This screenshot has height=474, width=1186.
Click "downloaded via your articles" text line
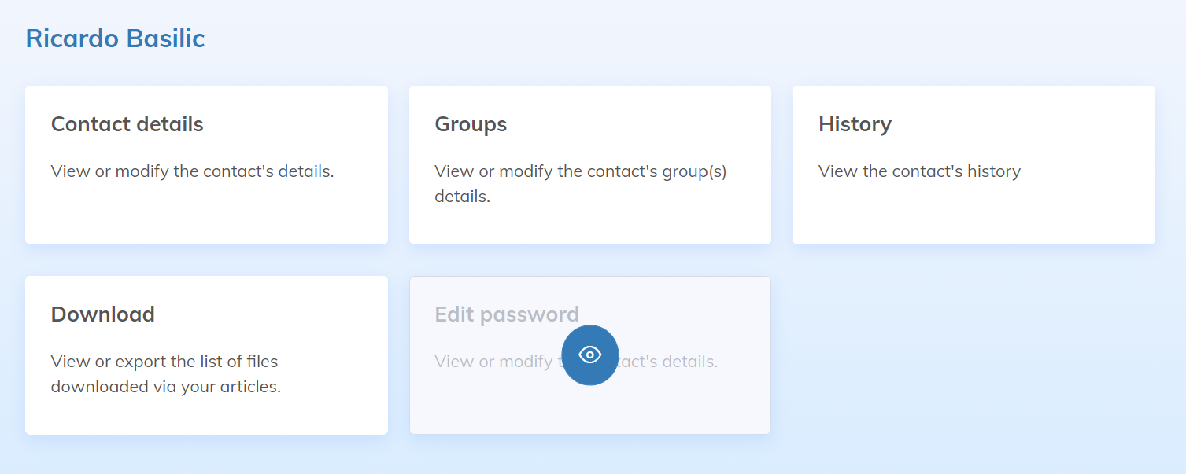[x=165, y=387]
